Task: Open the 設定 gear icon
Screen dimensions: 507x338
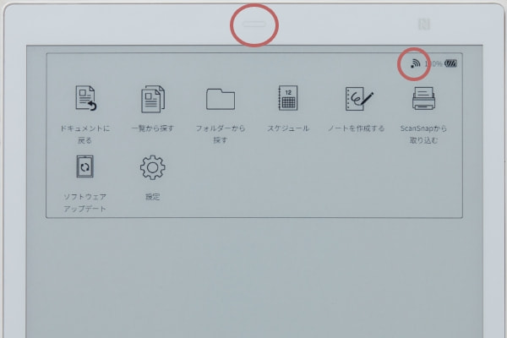Action: pos(152,167)
